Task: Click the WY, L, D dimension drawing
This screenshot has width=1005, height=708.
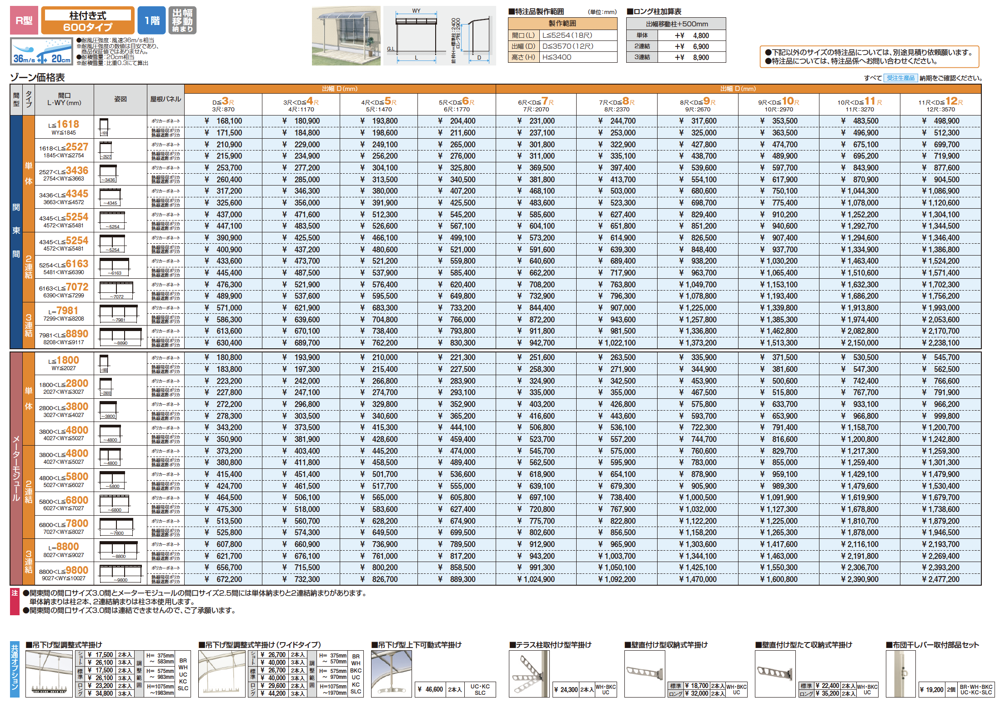Action: [x=439, y=36]
